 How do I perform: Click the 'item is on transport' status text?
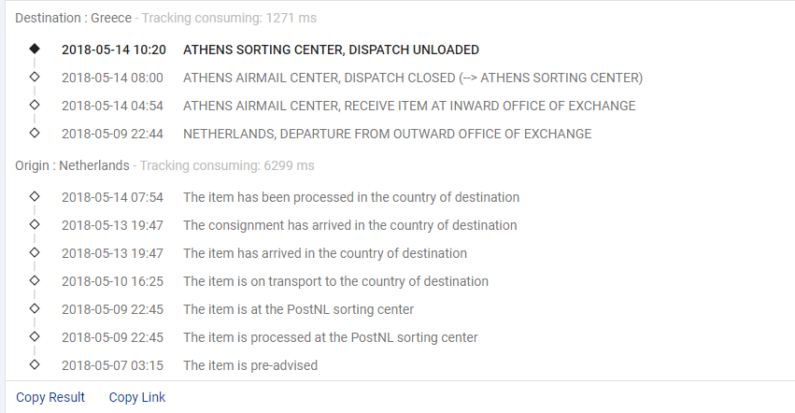click(335, 281)
